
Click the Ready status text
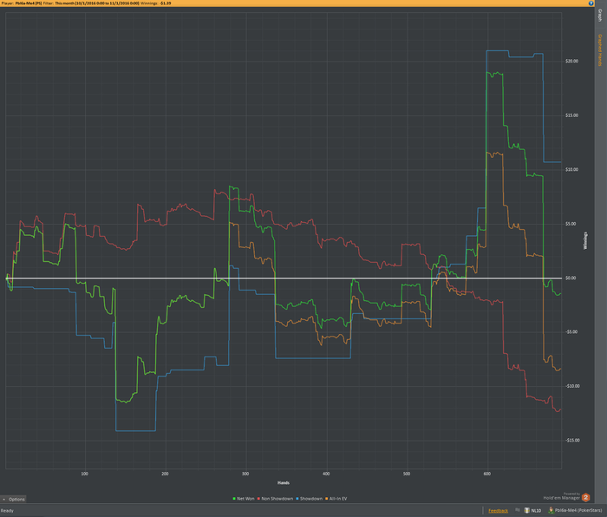[7, 511]
